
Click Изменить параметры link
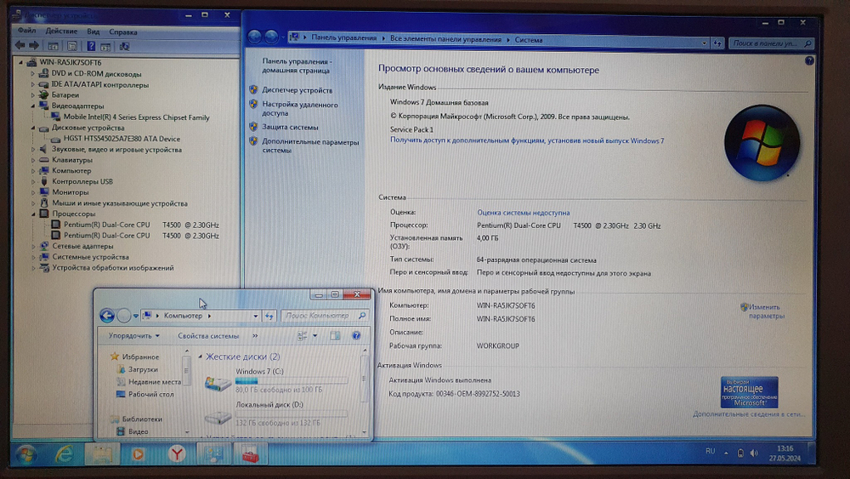(x=766, y=311)
